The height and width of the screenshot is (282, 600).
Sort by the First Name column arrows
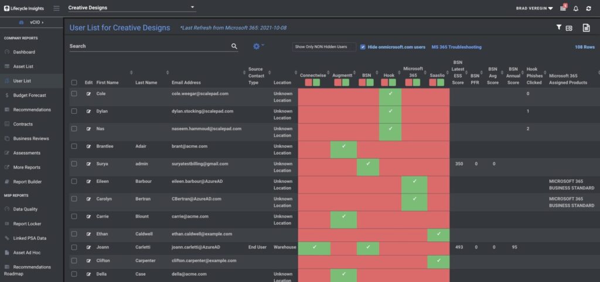[131, 73]
